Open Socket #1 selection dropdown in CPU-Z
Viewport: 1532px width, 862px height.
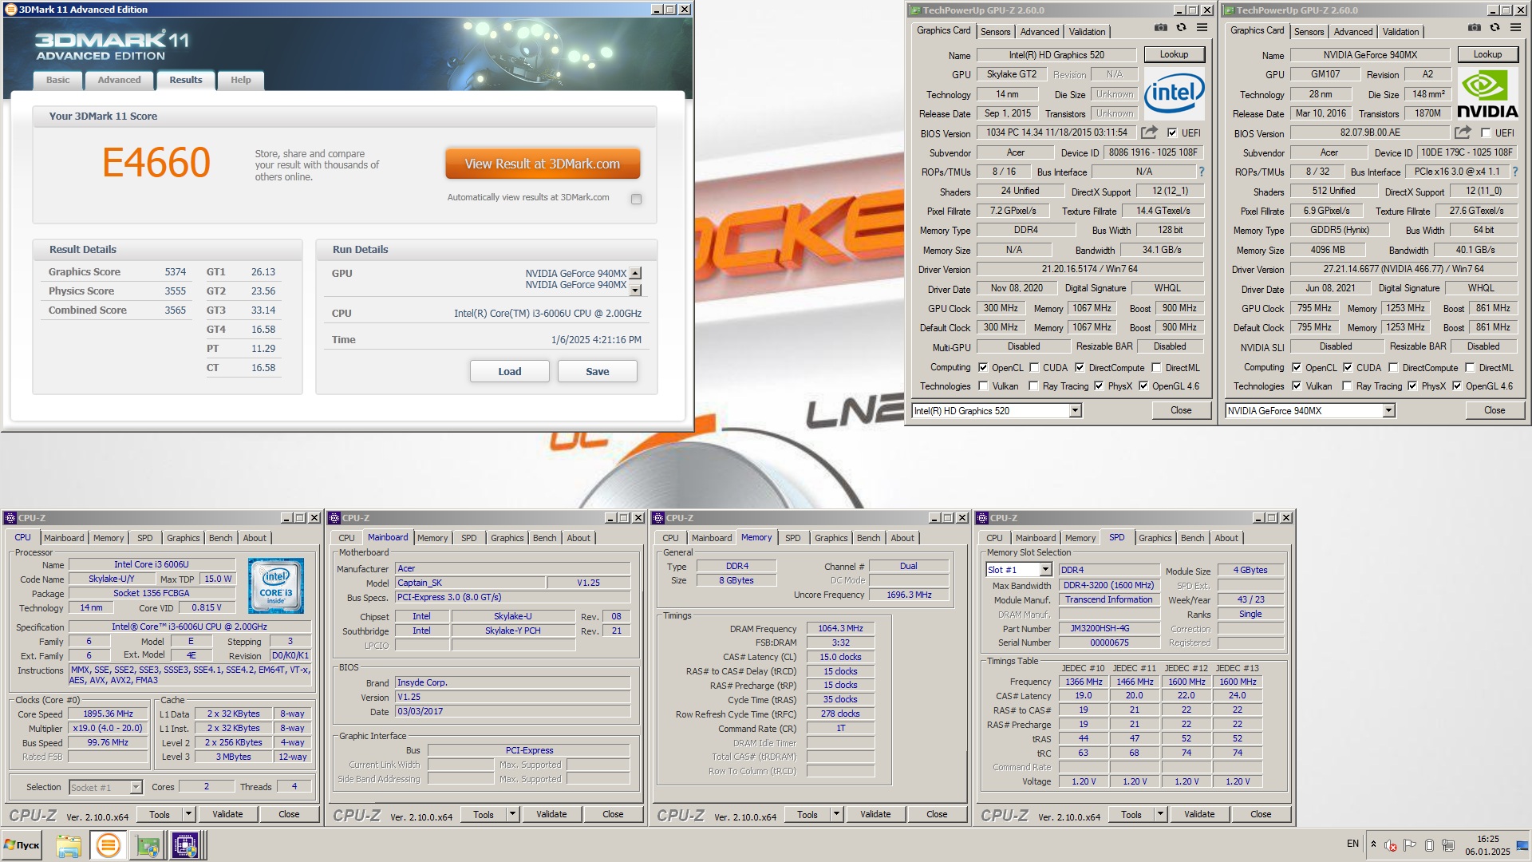(x=105, y=788)
